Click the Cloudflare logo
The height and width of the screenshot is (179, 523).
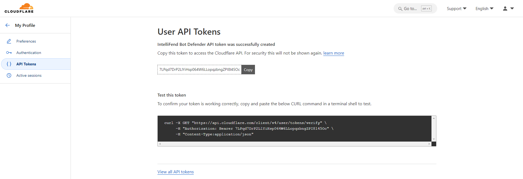(x=19, y=8)
